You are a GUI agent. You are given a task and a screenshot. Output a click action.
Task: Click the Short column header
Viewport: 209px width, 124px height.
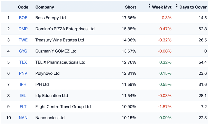(130, 7)
